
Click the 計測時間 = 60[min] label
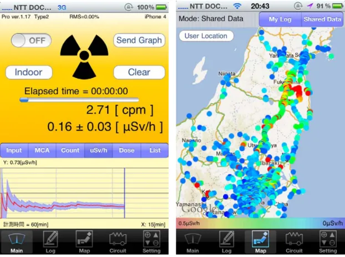tap(26, 224)
